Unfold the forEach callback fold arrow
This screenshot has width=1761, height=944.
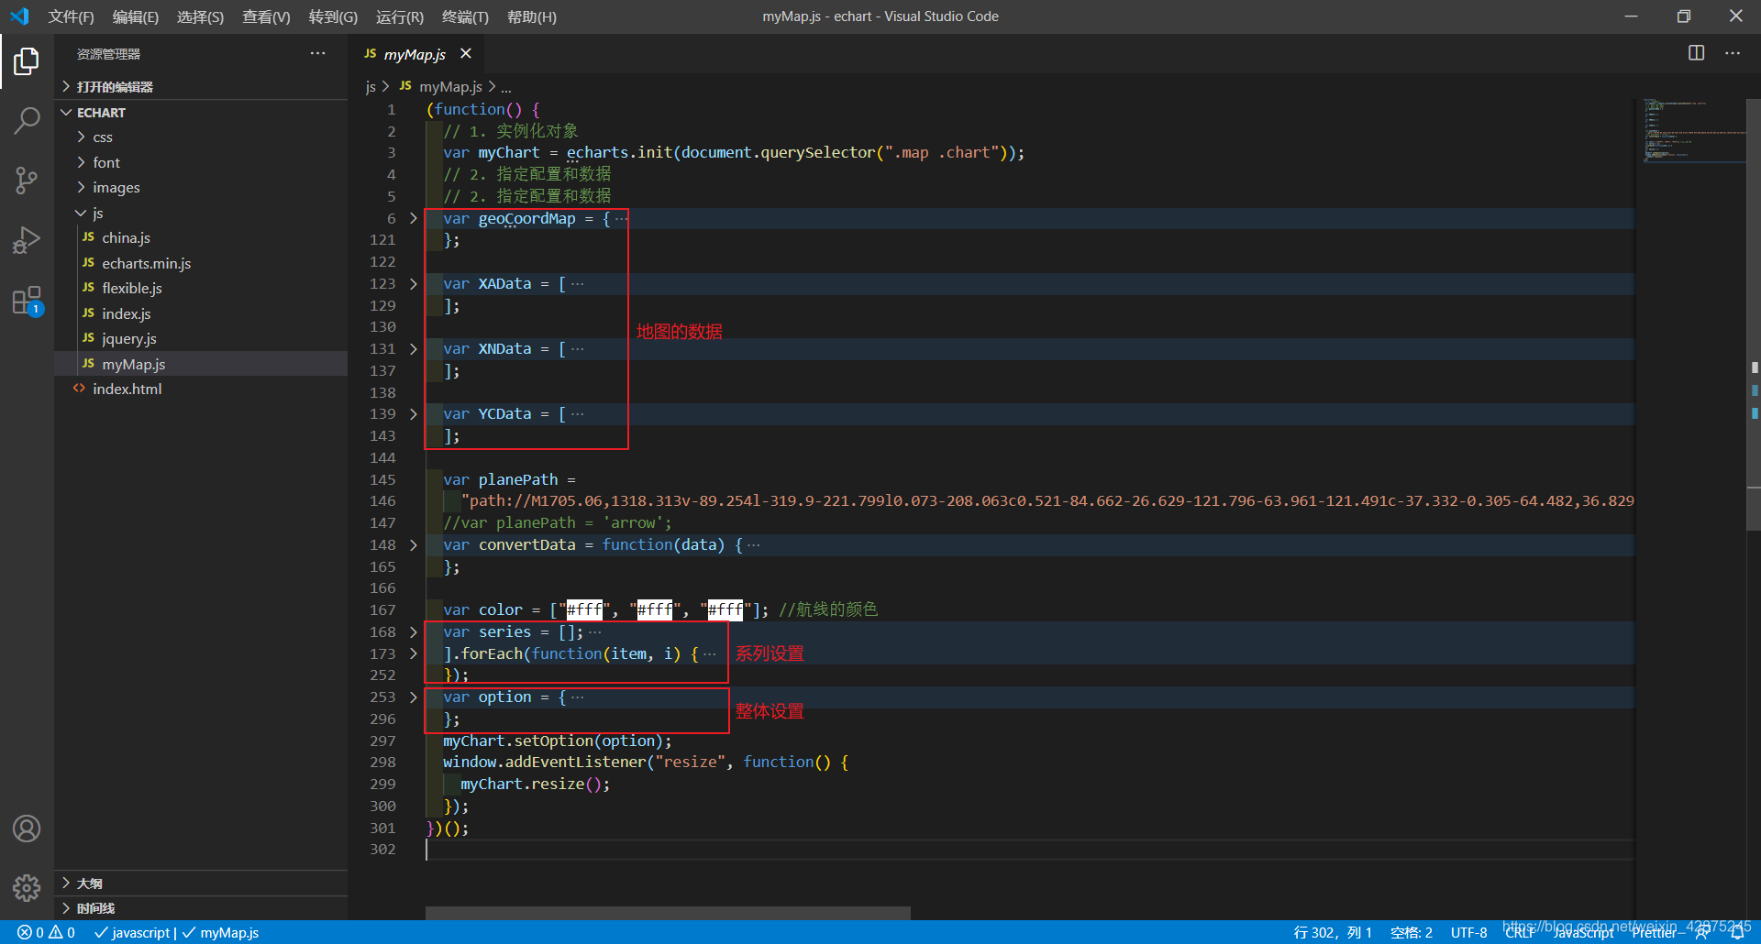pyautogui.click(x=414, y=653)
